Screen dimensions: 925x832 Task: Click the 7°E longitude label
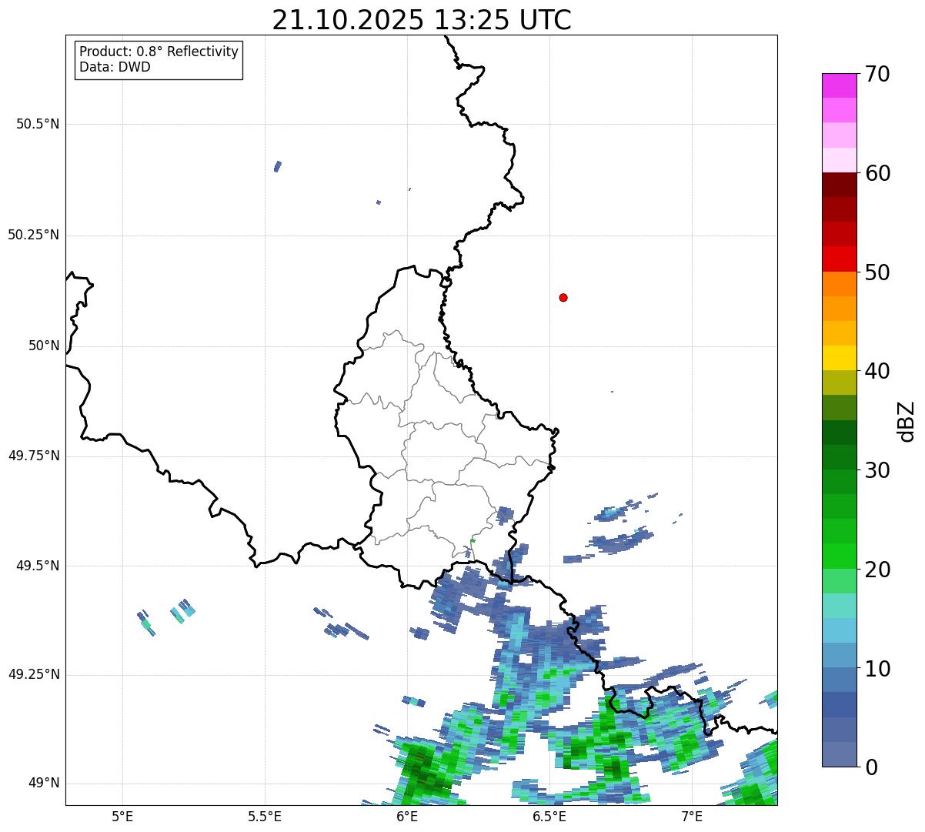point(692,816)
